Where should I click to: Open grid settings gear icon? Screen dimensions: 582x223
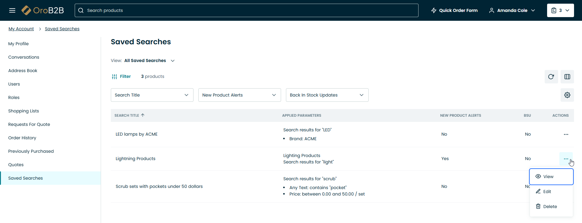click(x=567, y=95)
